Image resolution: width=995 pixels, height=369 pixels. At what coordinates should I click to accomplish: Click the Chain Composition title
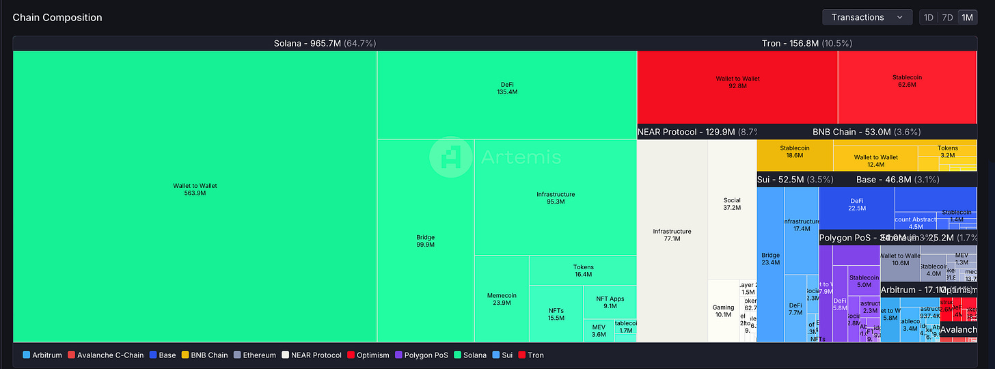tap(57, 18)
